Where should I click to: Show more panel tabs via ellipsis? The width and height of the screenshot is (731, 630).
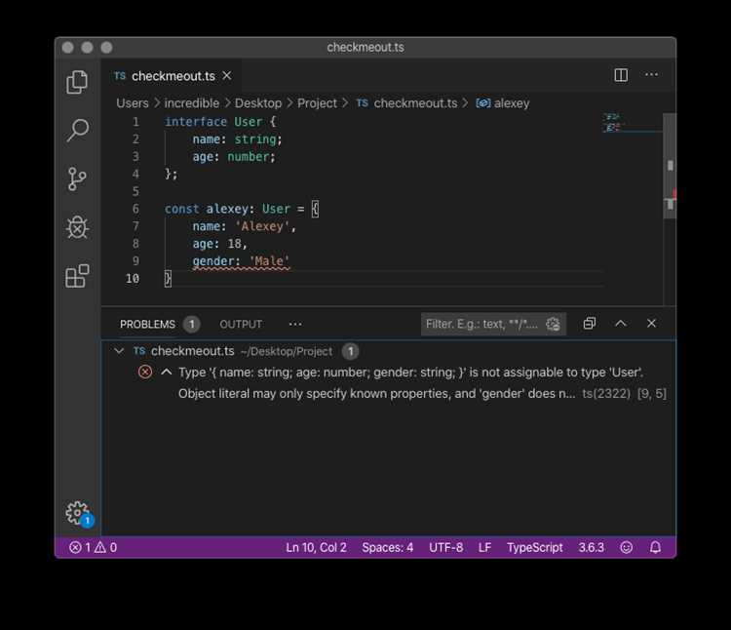295,324
